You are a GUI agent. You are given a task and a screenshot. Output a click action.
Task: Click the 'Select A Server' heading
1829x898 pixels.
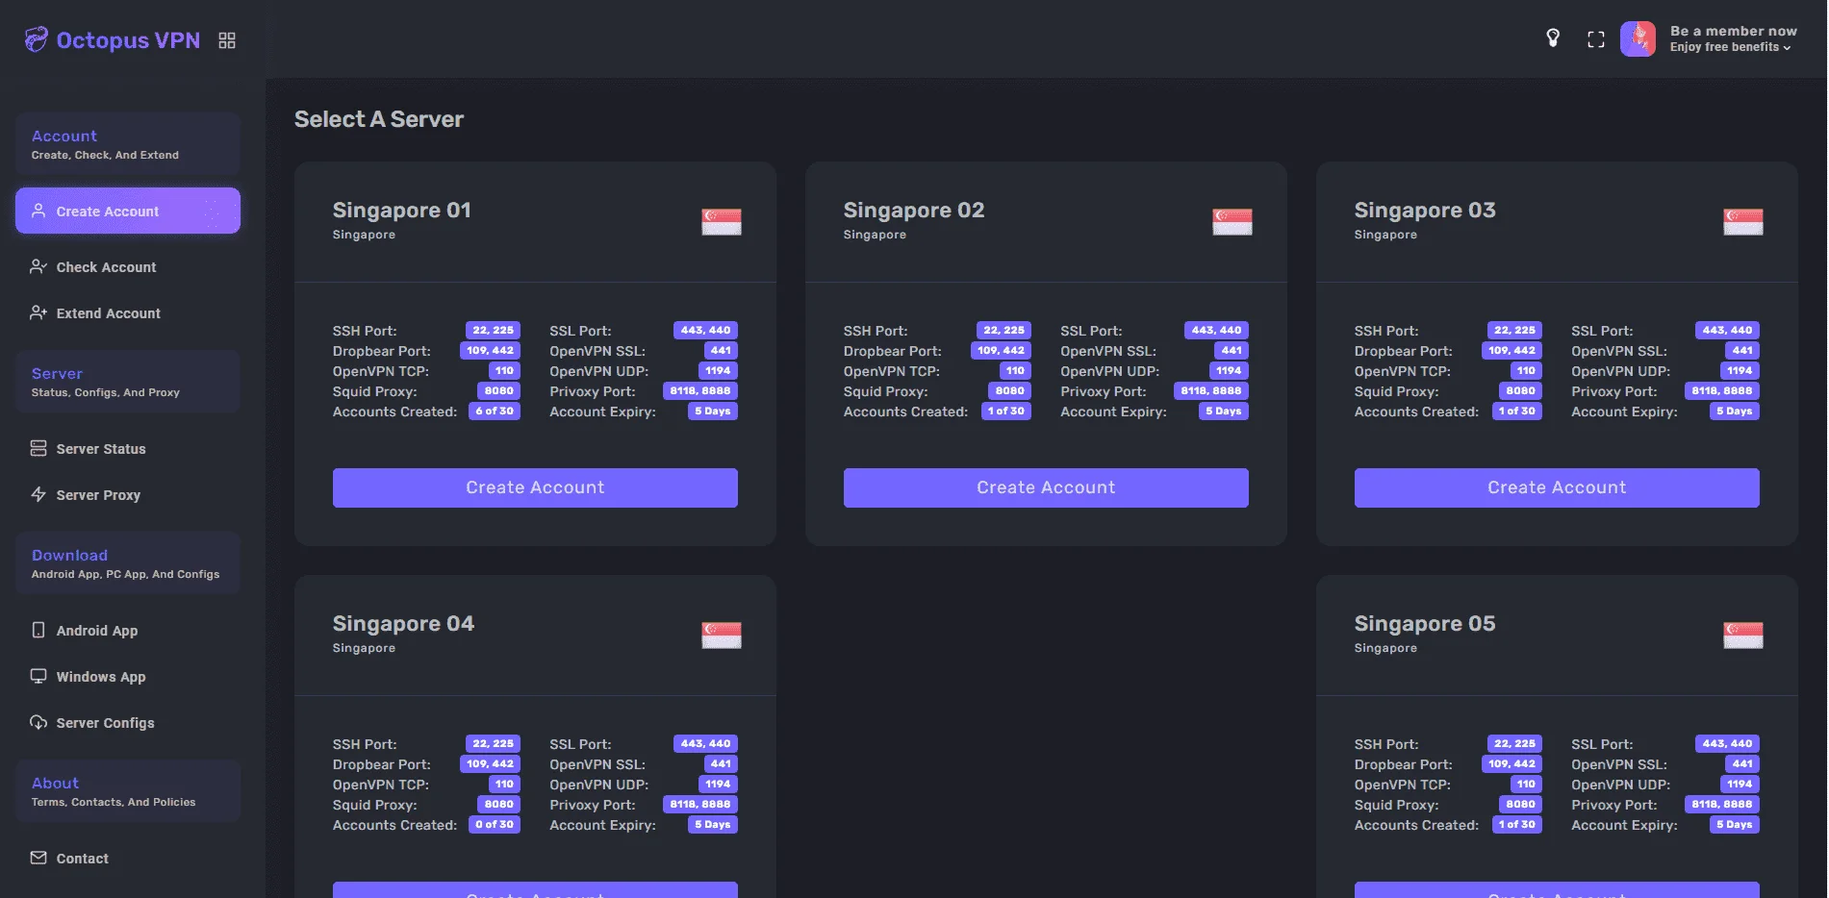[x=379, y=119]
